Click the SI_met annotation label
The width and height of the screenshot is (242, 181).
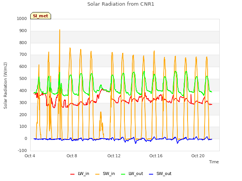[40, 16]
